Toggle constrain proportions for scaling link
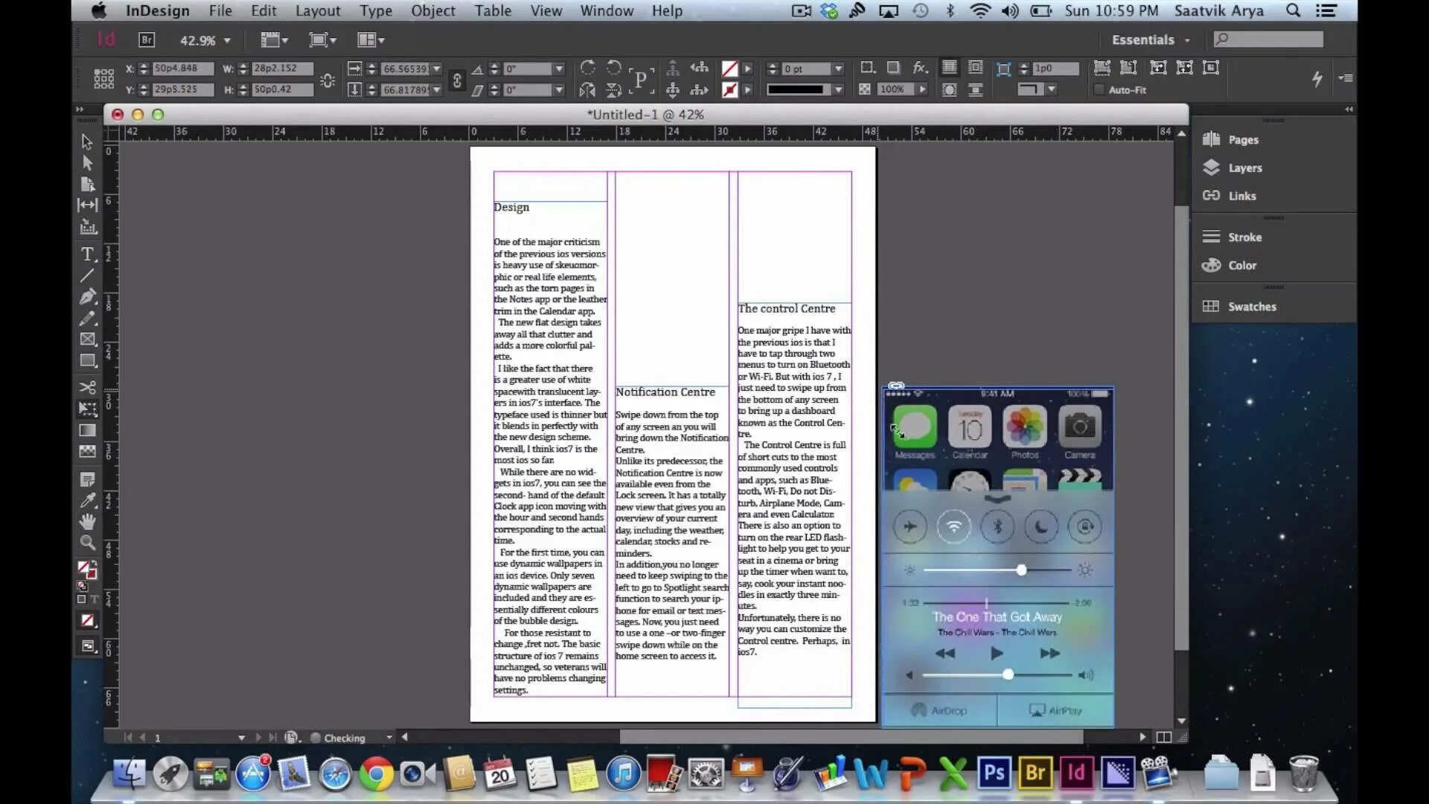 point(457,80)
